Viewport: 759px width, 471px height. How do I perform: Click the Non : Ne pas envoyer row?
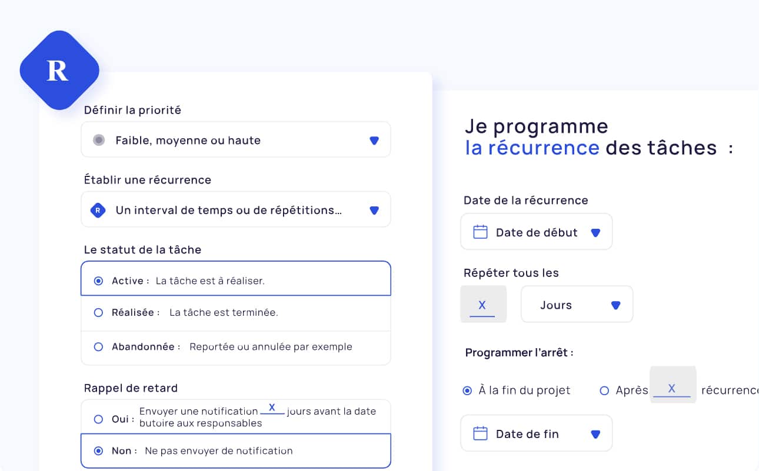pyautogui.click(x=235, y=451)
